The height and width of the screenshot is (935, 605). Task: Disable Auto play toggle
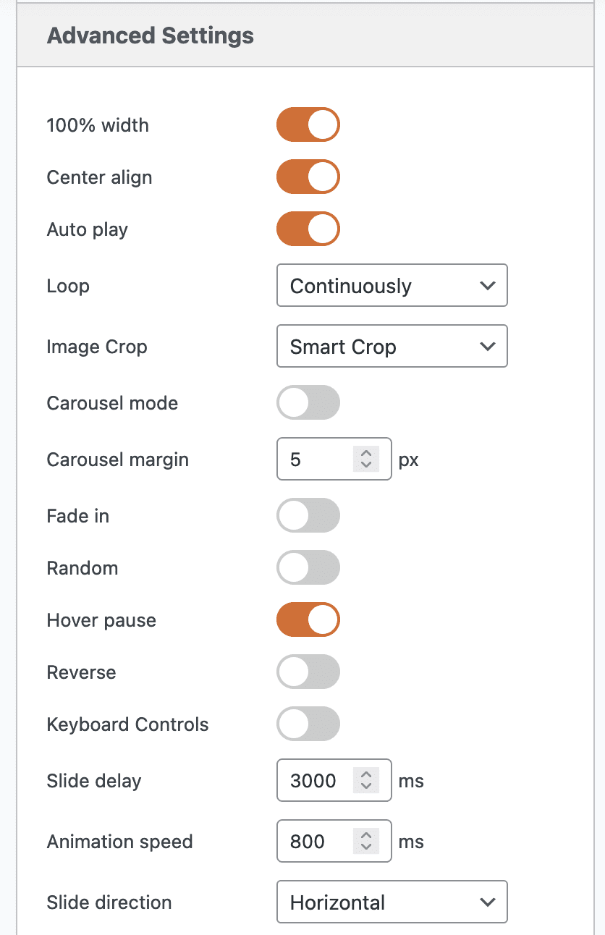tap(308, 229)
